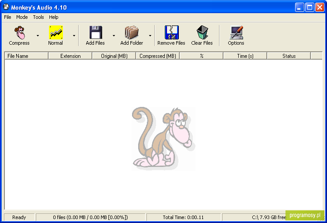Image resolution: width=327 pixels, height=223 pixels.
Task: Open the File menu
Action: tap(7, 17)
